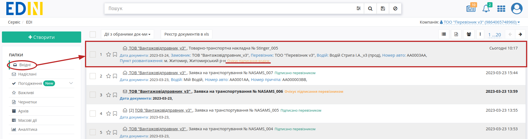This screenshot has height=139, width=528.
Task: Toggle the select-all documents checkbox
Action: pos(93,34)
